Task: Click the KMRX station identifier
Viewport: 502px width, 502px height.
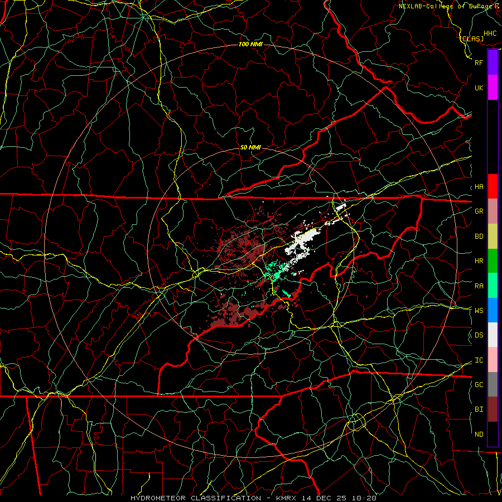Action: [x=286, y=498]
